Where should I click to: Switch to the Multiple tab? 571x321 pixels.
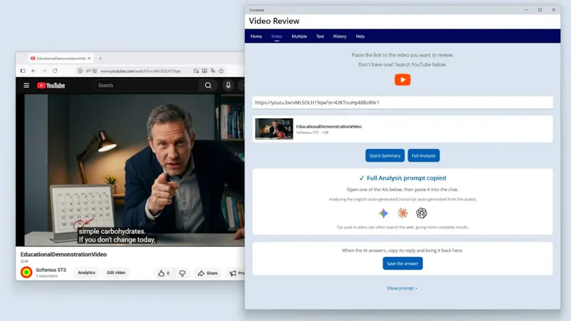tap(299, 36)
